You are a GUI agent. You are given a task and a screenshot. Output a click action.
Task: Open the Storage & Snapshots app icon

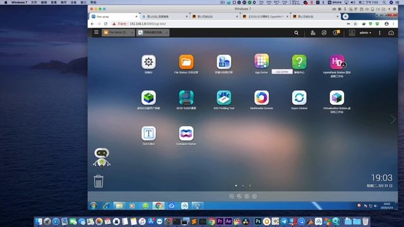click(x=223, y=62)
